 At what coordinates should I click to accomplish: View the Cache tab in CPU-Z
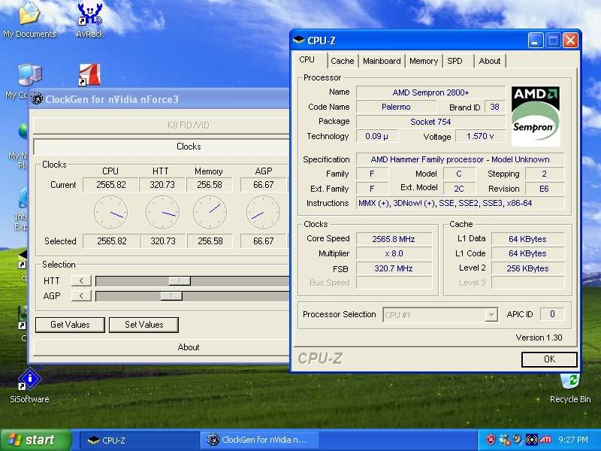[342, 61]
